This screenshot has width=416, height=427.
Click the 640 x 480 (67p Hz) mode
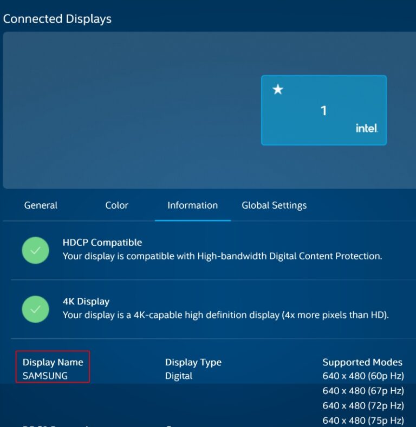pyautogui.click(x=363, y=391)
